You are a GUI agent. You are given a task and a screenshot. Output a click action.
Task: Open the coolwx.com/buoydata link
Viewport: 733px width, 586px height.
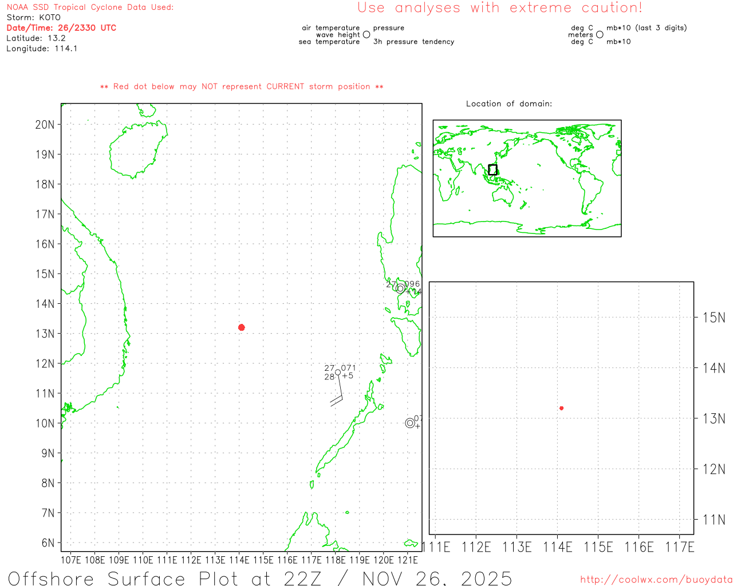[x=656, y=580]
